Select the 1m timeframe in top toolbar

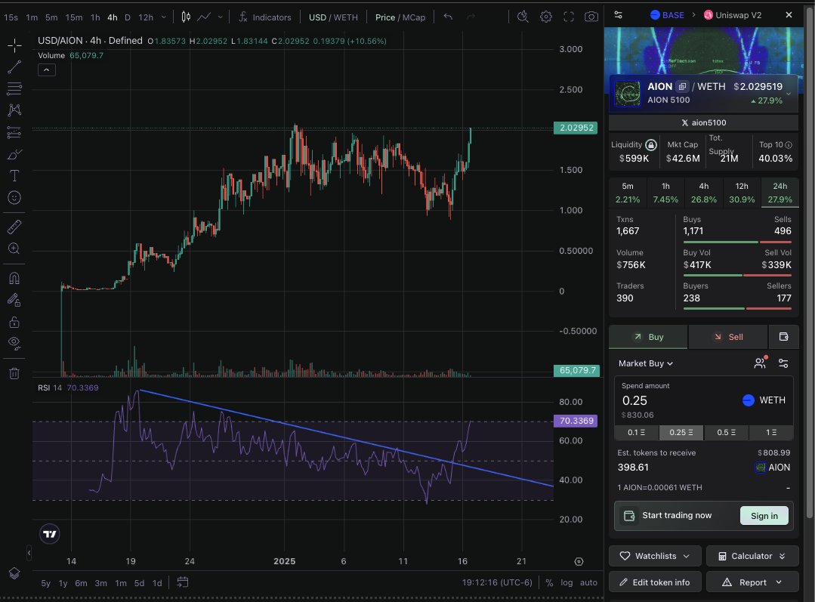point(32,17)
